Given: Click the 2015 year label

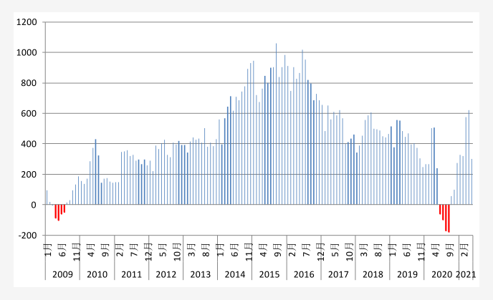Looking at the screenshot, I should click(x=269, y=274).
